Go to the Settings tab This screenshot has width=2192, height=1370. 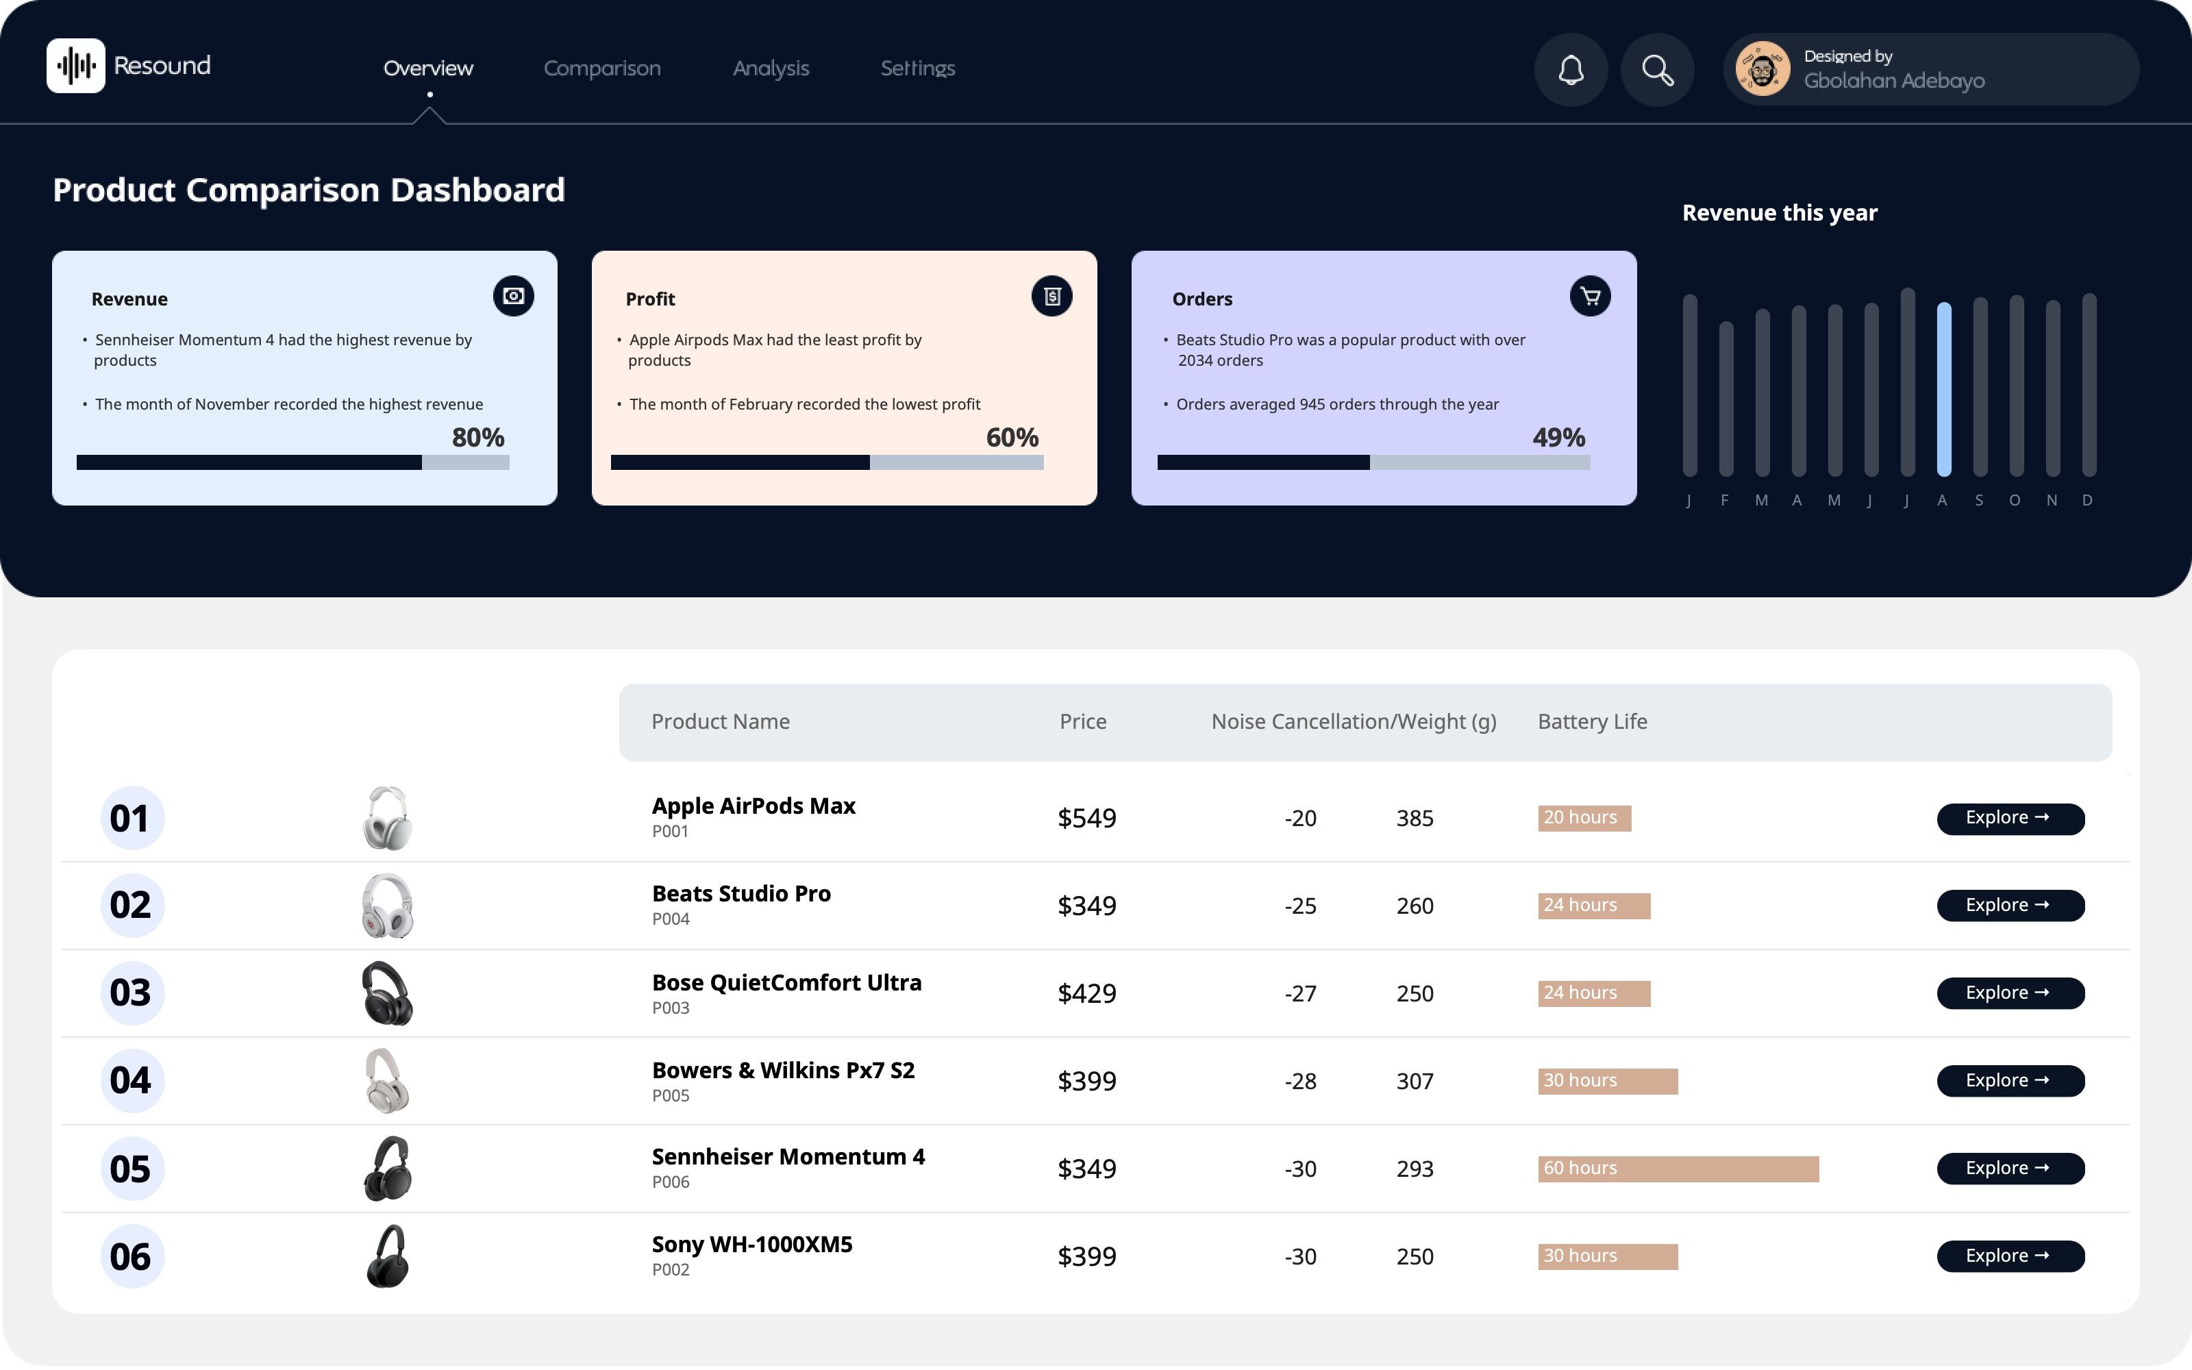(918, 69)
